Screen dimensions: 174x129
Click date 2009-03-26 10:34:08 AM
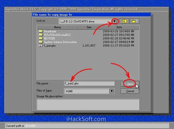(118, 31)
